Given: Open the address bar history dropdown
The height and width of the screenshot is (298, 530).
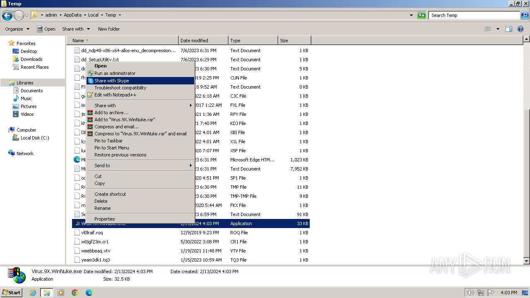Looking at the screenshot, I should pyautogui.click(x=411, y=15).
